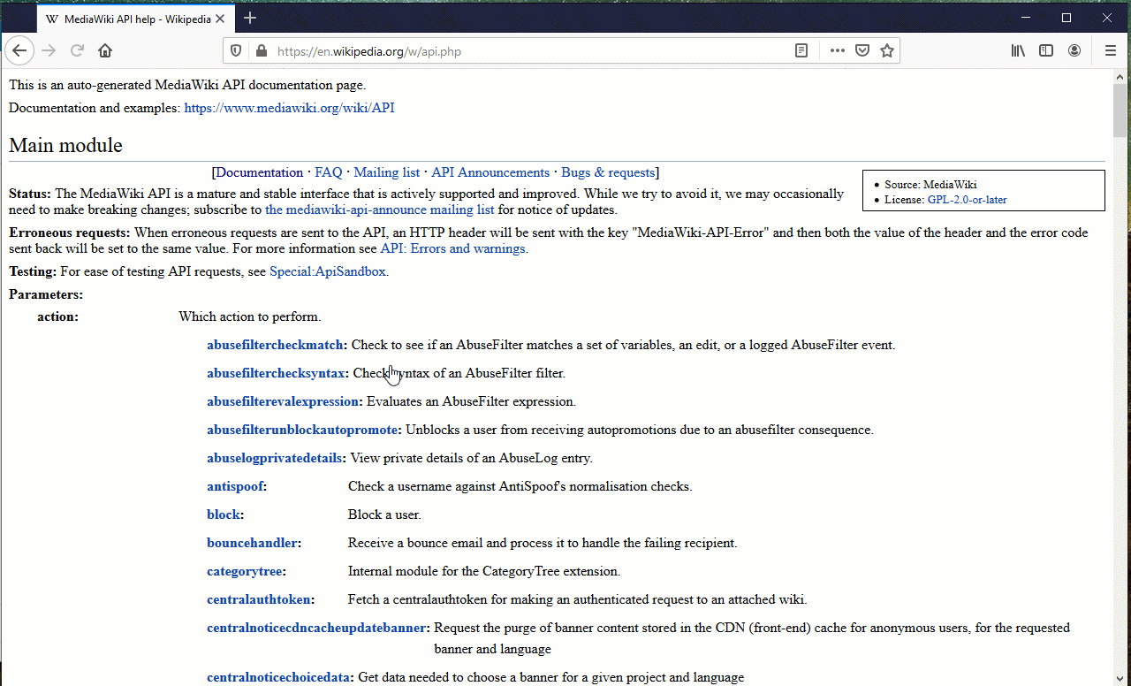Image resolution: width=1131 pixels, height=686 pixels.
Task: Toggle reader view for this page
Action: [x=801, y=51]
